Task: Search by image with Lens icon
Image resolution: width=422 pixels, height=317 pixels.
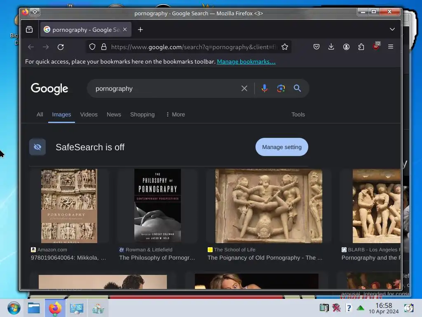Action: 281,88
